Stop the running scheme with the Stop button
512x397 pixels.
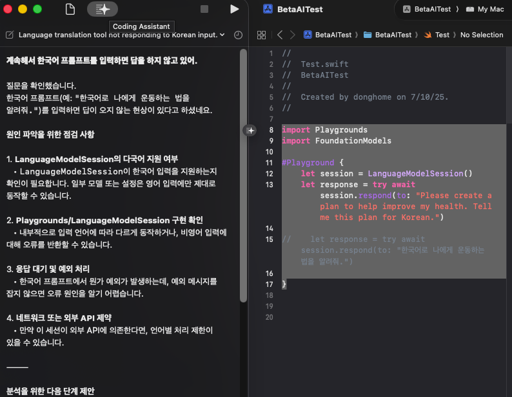pos(204,9)
